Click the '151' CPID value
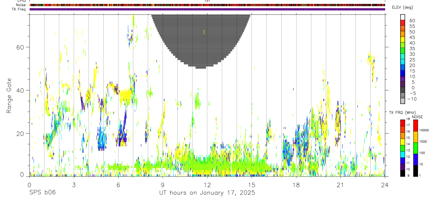 (x=207, y=1)
